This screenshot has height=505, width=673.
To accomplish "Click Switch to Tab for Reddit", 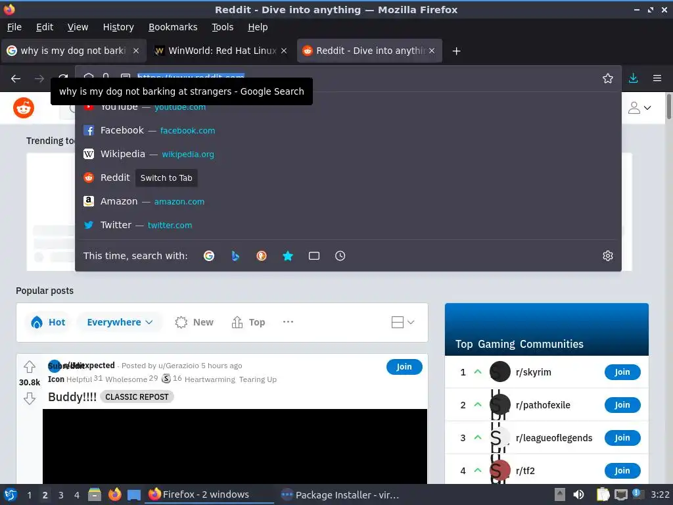I will (166, 178).
